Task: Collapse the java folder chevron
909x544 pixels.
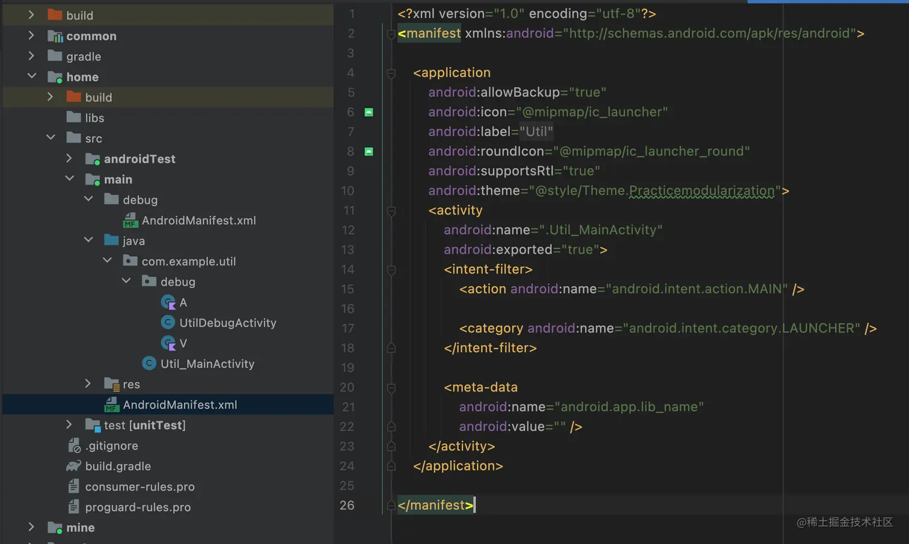Action: click(x=88, y=240)
